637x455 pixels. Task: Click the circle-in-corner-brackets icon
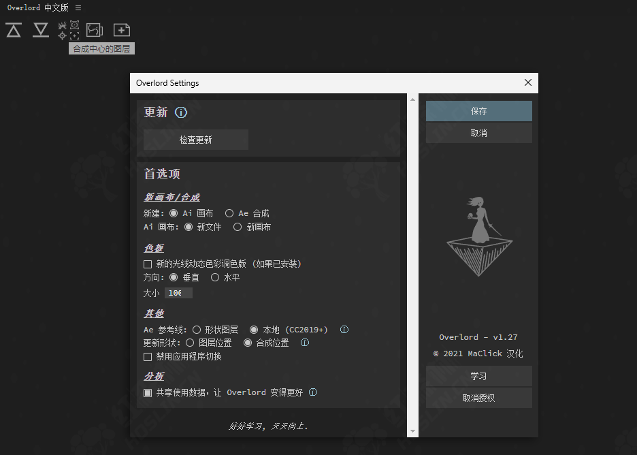click(74, 25)
